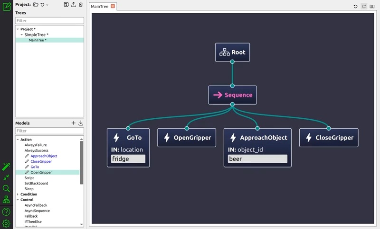Click the tree layout icon in the sidebar
The width and height of the screenshot is (380, 229).
pyautogui.click(x=6, y=200)
